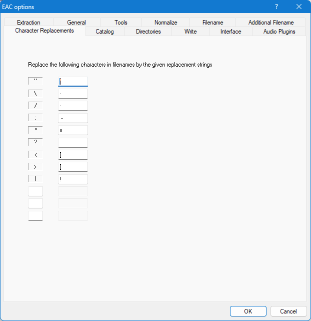Click replacement field for question mark character
311x321 pixels.
pos(73,143)
